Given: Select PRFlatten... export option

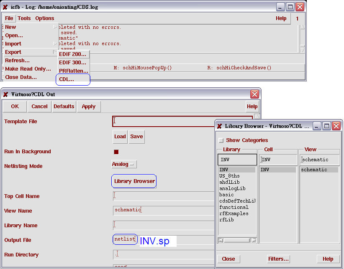Looking at the screenshot, I should tap(74, 71).
